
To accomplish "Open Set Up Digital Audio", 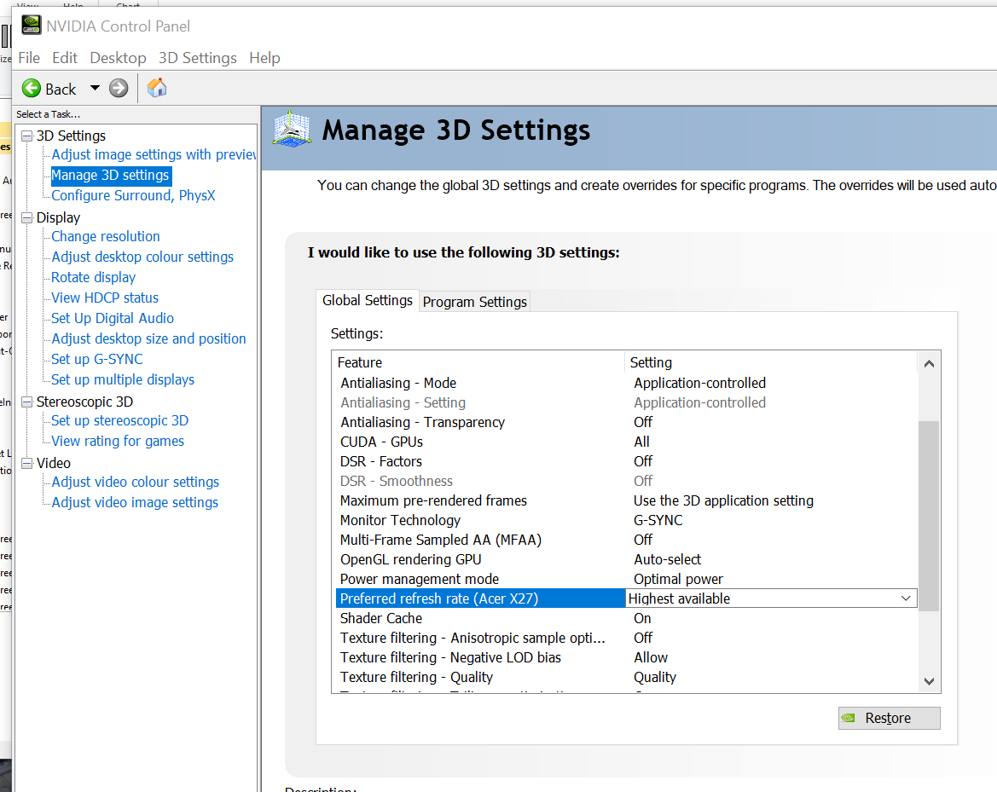I will (113, 318).
